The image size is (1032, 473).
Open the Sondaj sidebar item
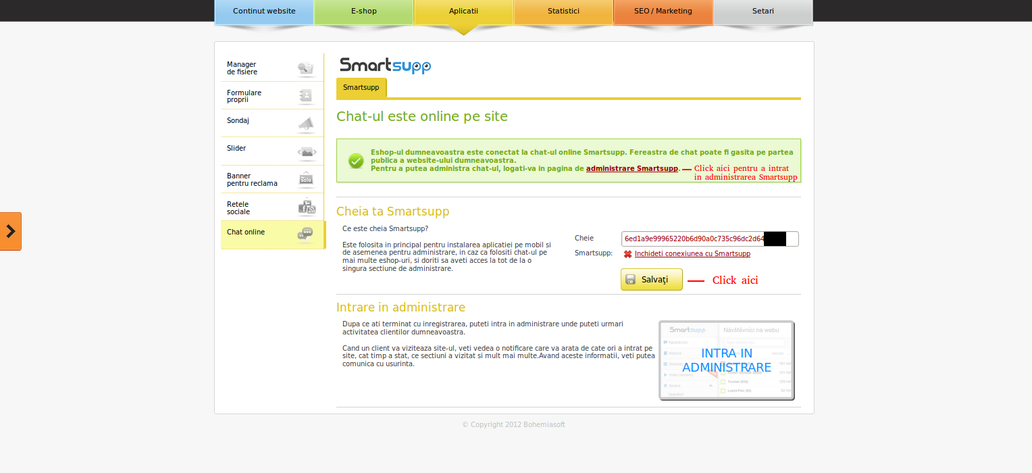coord(272,124)
